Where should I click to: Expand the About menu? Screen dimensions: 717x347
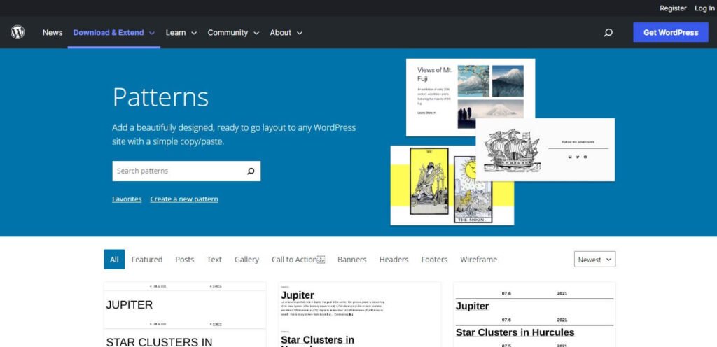[286, 32]
